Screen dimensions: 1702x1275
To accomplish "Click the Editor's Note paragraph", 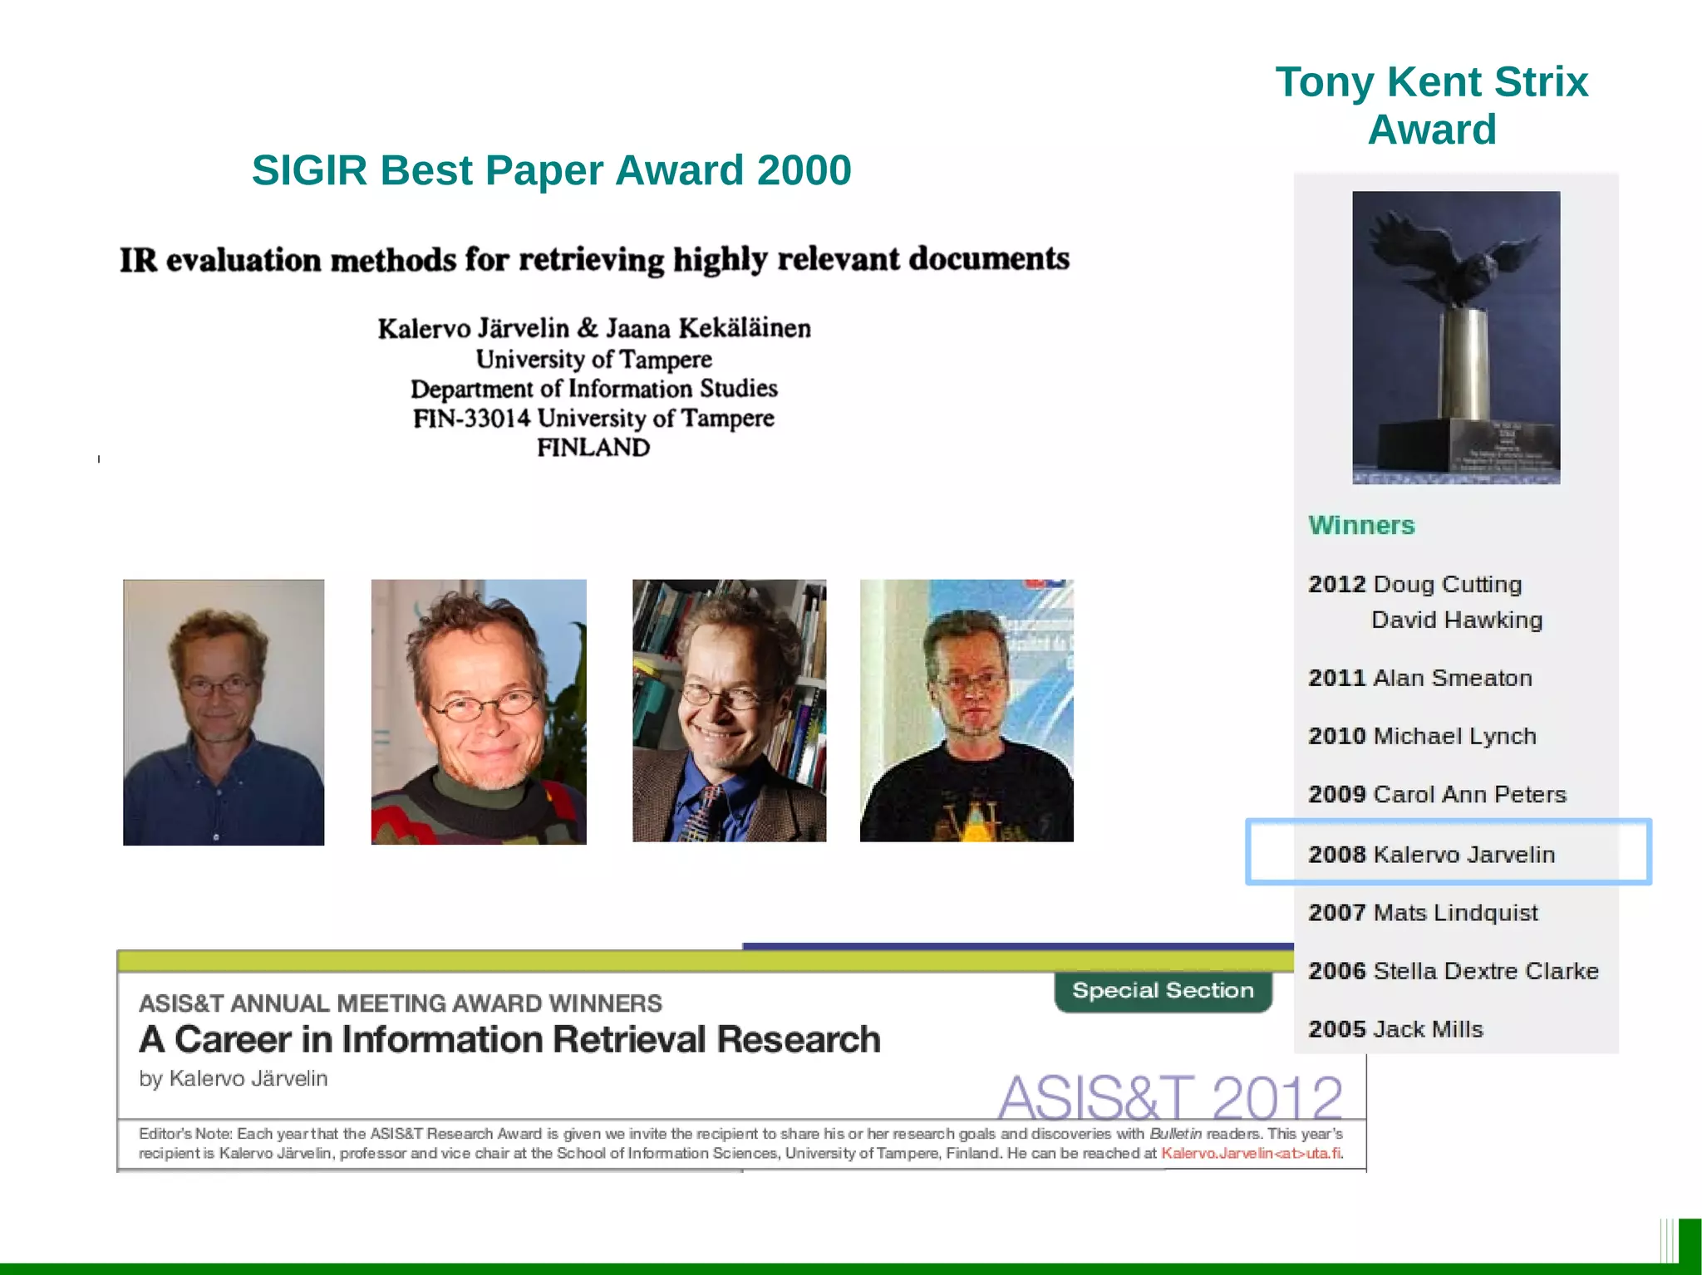I will point(740,1143).
